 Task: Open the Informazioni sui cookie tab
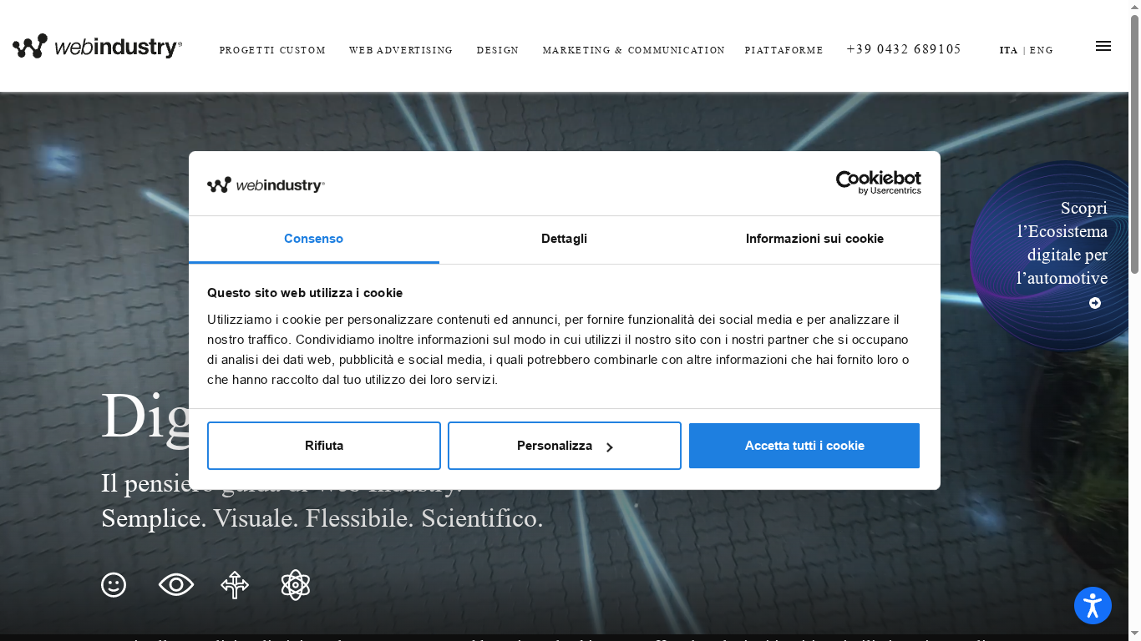pos(814,239)
